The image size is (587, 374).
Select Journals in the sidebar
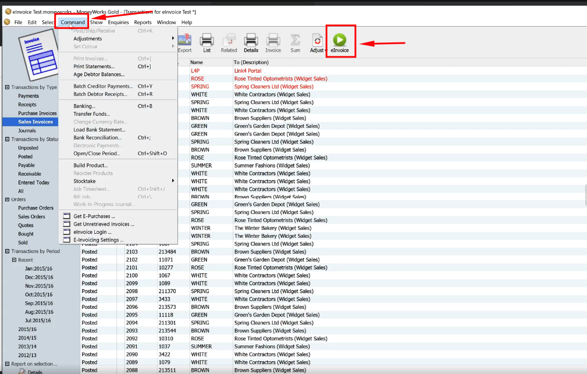tap(27, 130)
